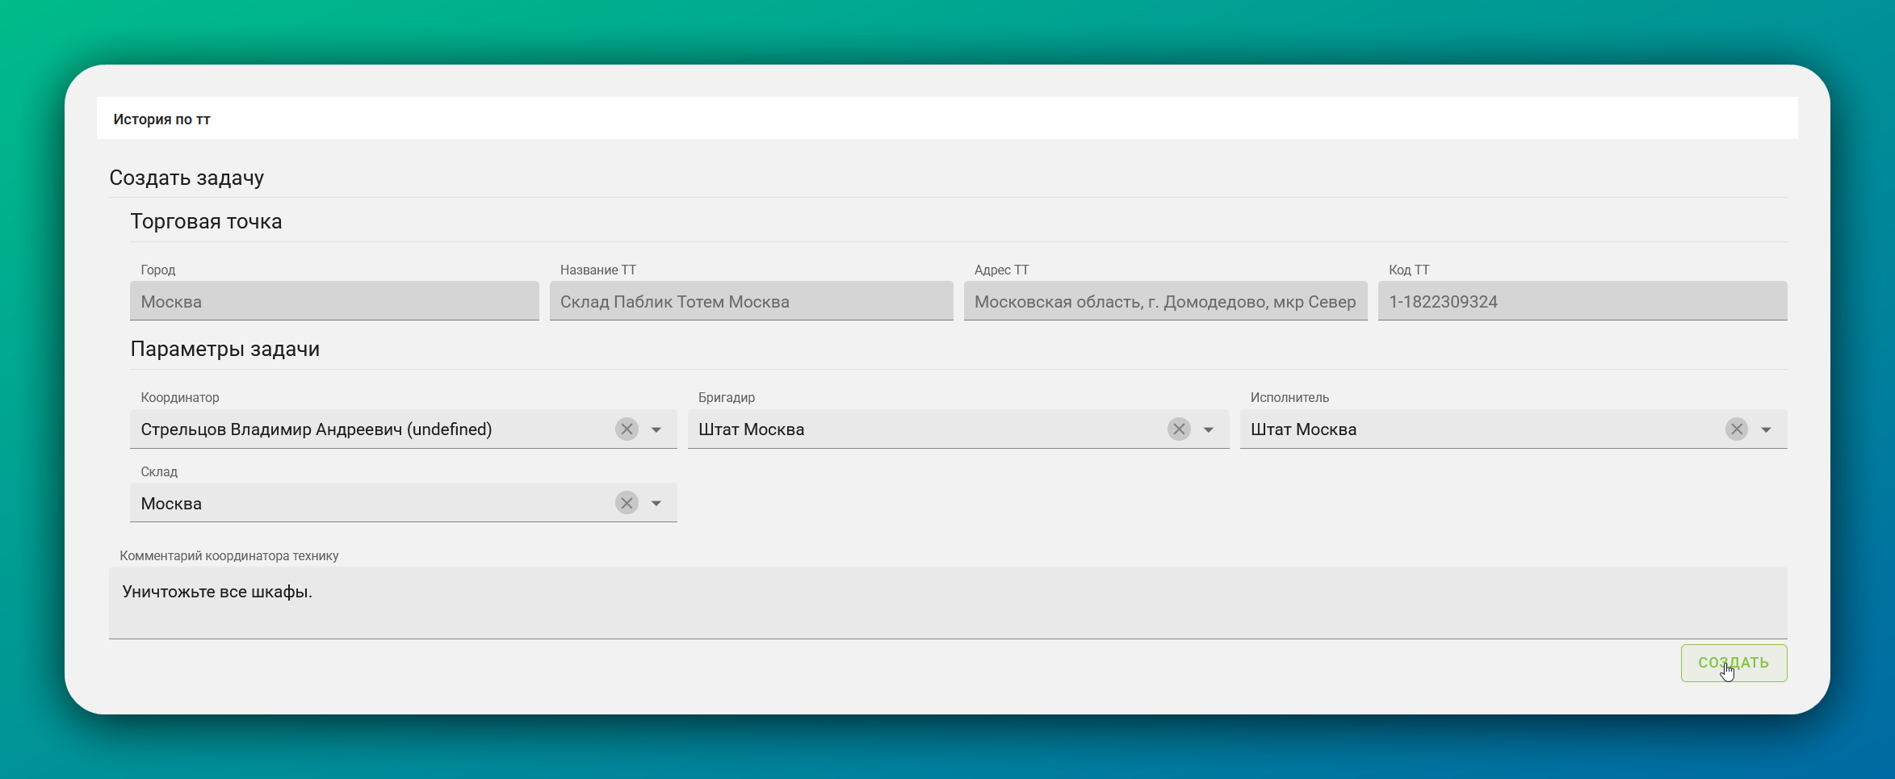Focus the coordinator comment text area
The width and height of the screenshot is (1895, 779).
point(948,602)
